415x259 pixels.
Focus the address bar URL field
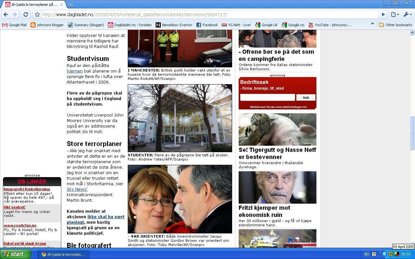[x=209, y=14]
